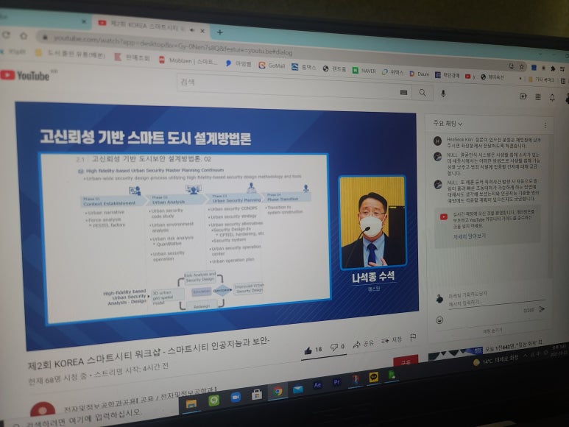Click the search magnifier button
The width and height of the screenshot is (569, 427).
pyautogui.click(x=423, y=93)
